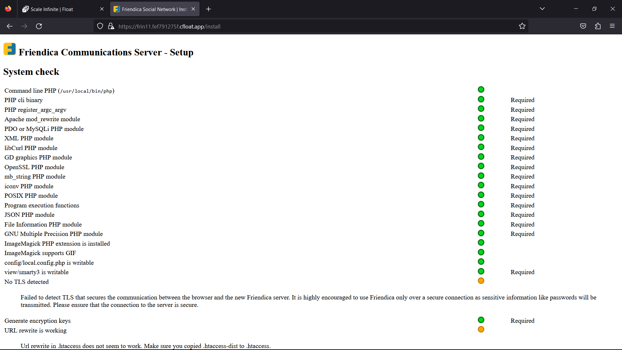Click 'Command line PHP' row label
Image resolution: width=622 pixels, height=350 pixels.
point(59,91)
